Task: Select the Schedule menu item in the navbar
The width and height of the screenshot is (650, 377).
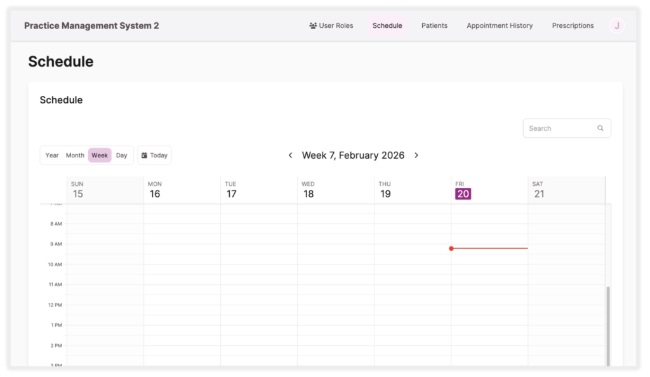Action: coord(387,25)
